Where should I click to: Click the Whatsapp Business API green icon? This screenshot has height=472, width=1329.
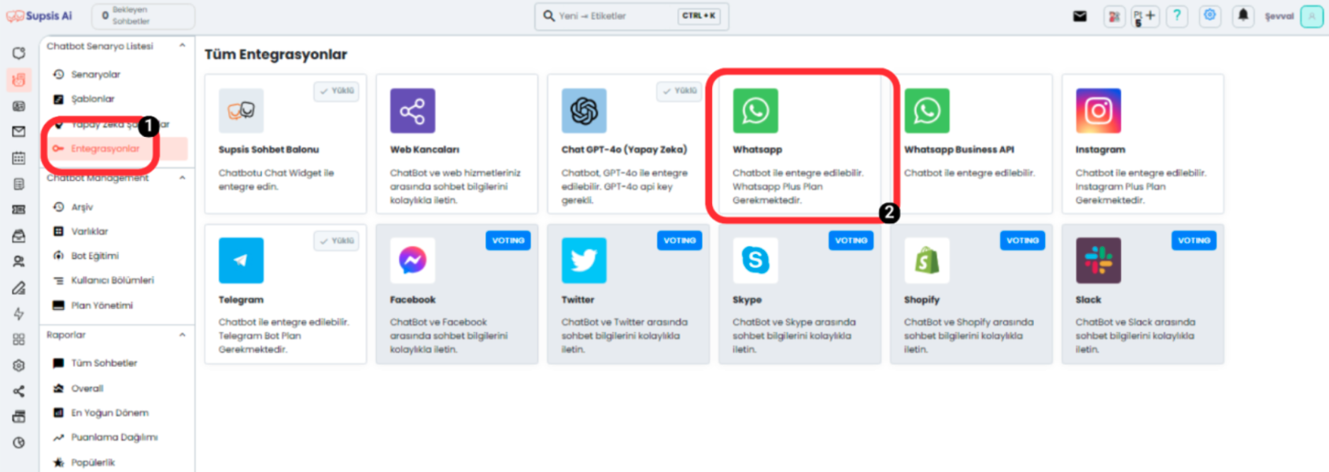pos(927,111)
